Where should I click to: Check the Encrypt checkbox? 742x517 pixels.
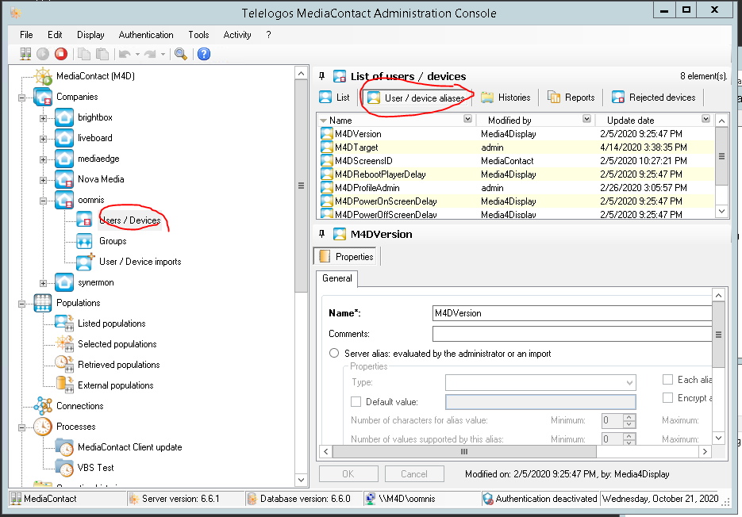(667, 398)
